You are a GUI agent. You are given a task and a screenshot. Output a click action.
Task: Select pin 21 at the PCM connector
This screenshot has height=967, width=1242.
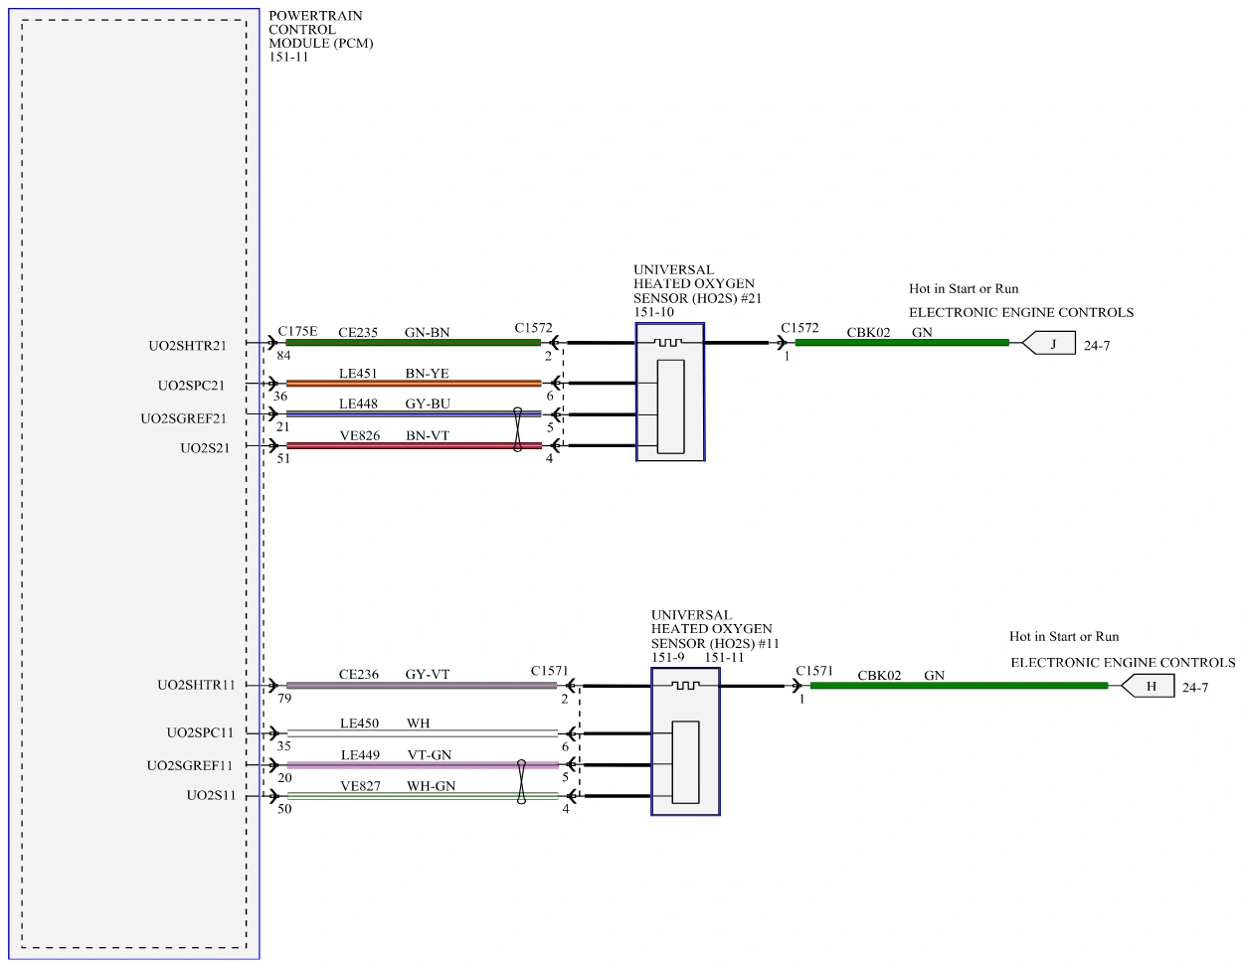pyautogui.click(x=283, y=426)
